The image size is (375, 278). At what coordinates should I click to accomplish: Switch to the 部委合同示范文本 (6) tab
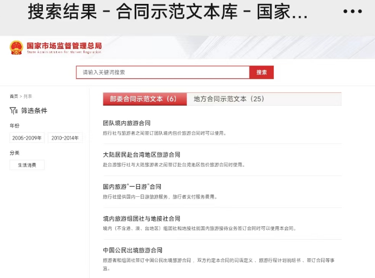click(143, 99)
